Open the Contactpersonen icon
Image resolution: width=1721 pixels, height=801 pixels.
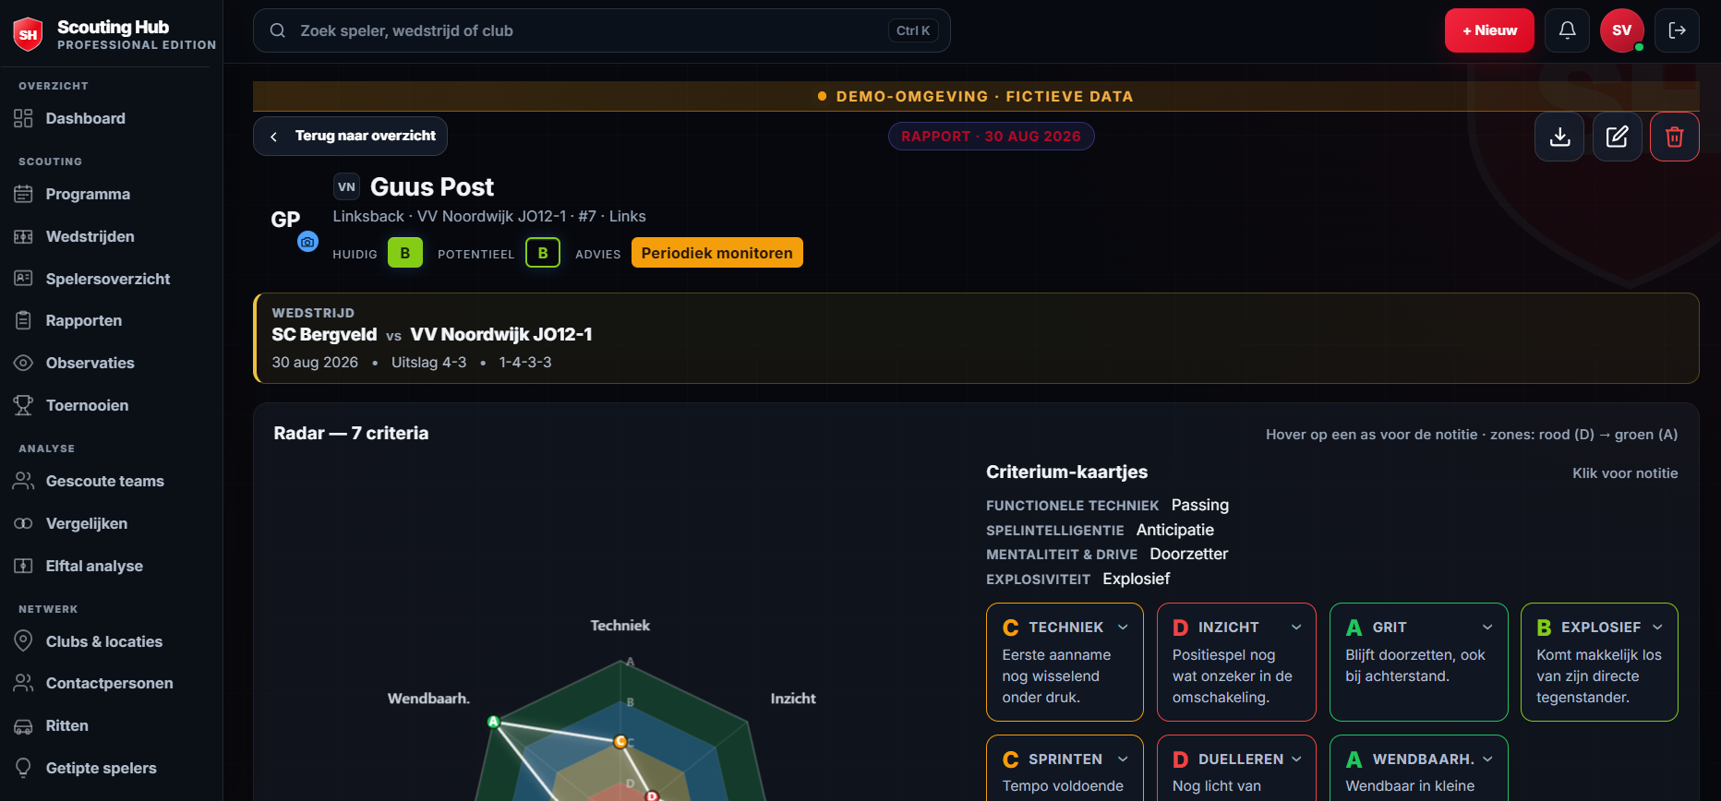[23, 683]
